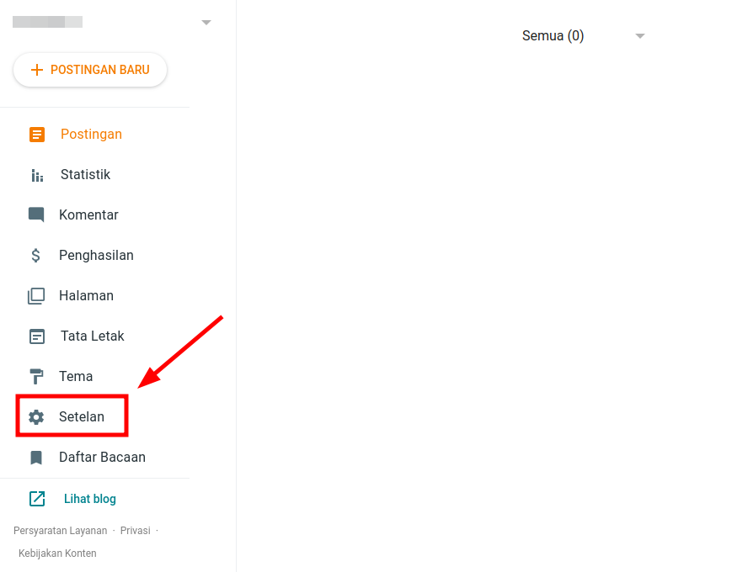Go to the Penghasilan section label
This screenshot has width=748, height=572.
tap(96, 256)
